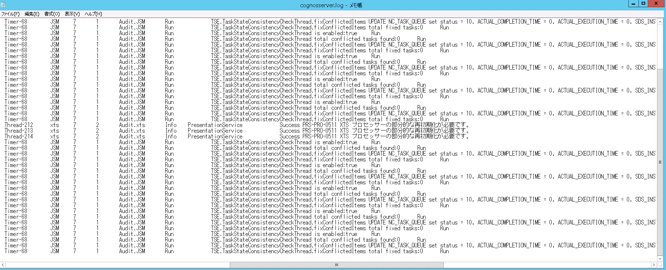Click Info in the Thread-214 line
Image resolution: width=666 pixels, height=270 pixels.
point(171,137)
